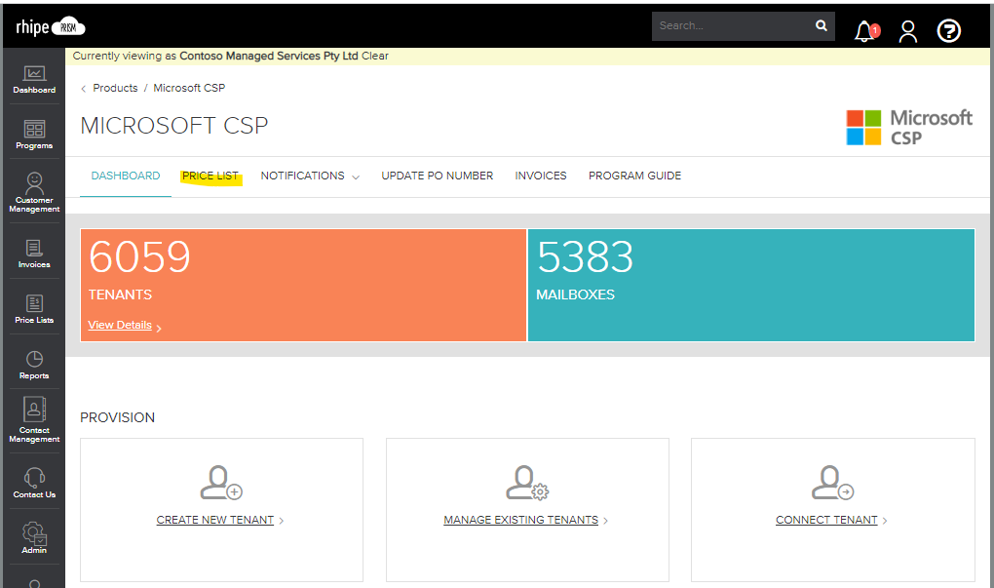Image resolution: width=994 pixels, height=588 pixels.
Task: Click the search magnifier icon
Action: click(x=821, y=25)
